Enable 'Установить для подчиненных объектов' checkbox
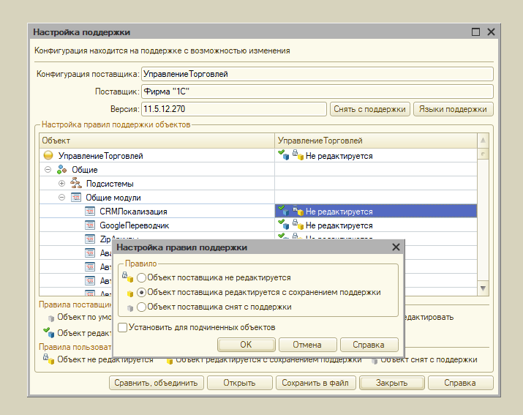 tap(123, 327)
